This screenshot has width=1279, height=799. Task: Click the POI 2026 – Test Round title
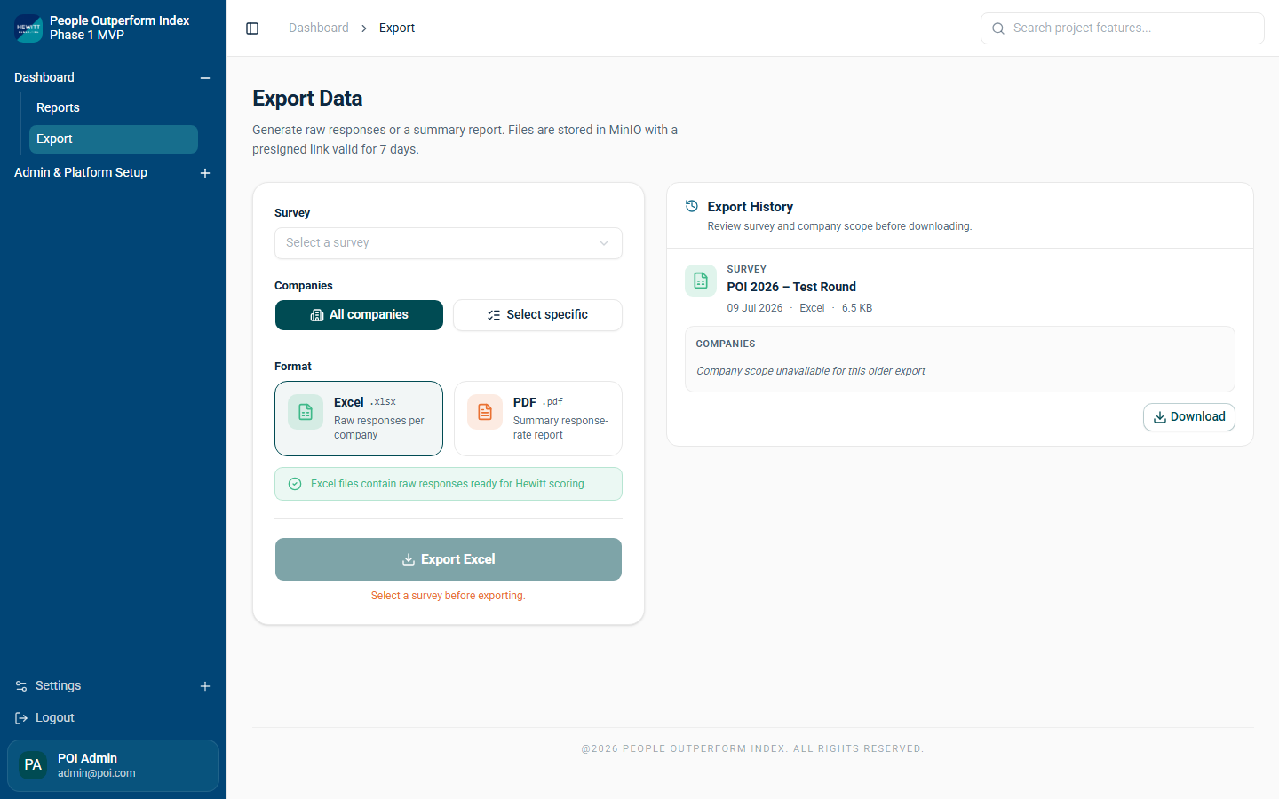click(791, 287)
